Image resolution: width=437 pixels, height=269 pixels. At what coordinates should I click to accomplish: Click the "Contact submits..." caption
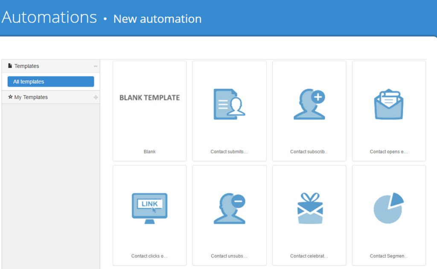(x=229, y=152)
